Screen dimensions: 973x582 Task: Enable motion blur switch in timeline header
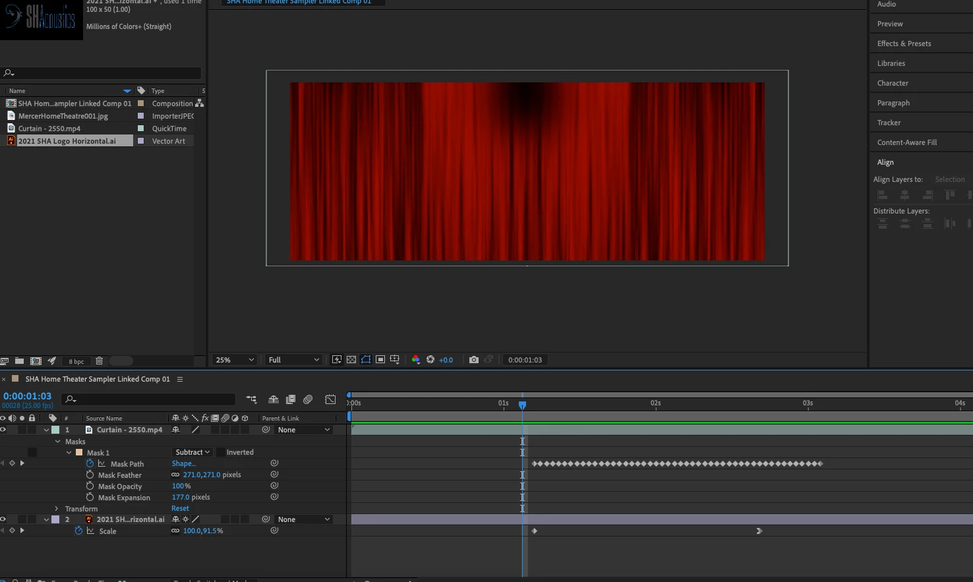[308, 399]
